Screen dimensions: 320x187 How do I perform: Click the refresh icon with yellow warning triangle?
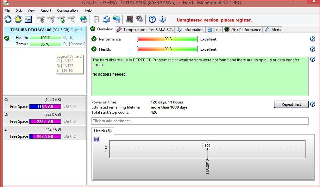[18, 19]
